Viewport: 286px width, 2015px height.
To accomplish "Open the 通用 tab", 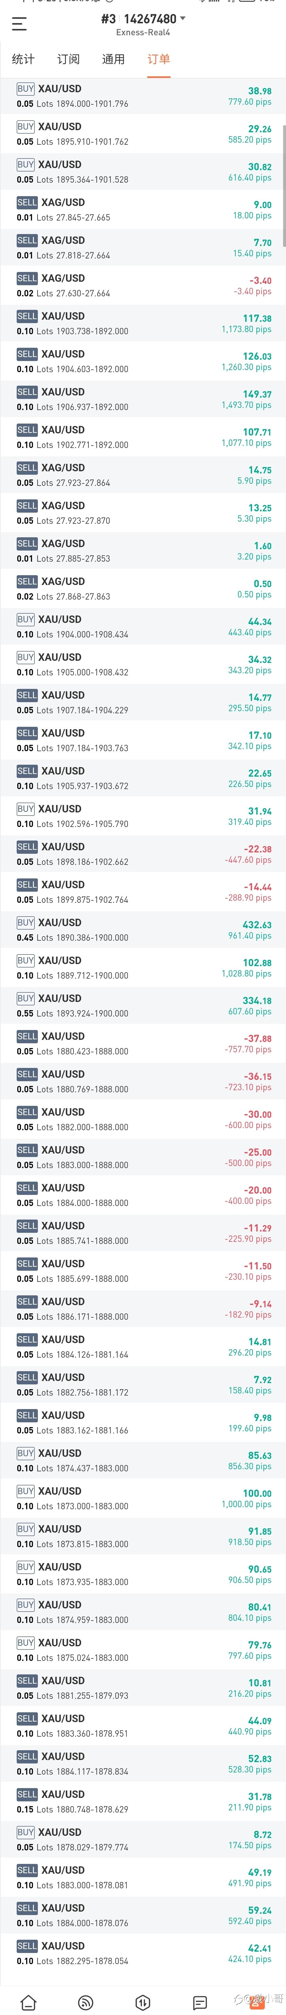I will (113, 59).
